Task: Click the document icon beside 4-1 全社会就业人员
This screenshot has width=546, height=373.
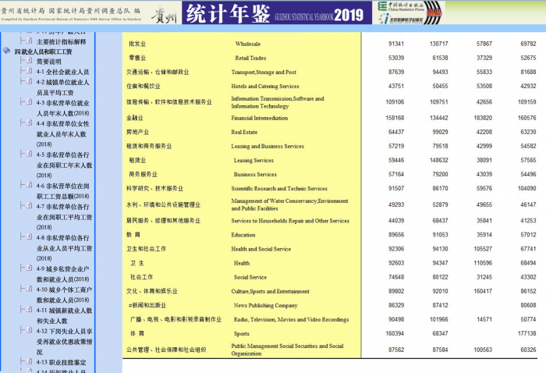Action: [x=28, y=71]
